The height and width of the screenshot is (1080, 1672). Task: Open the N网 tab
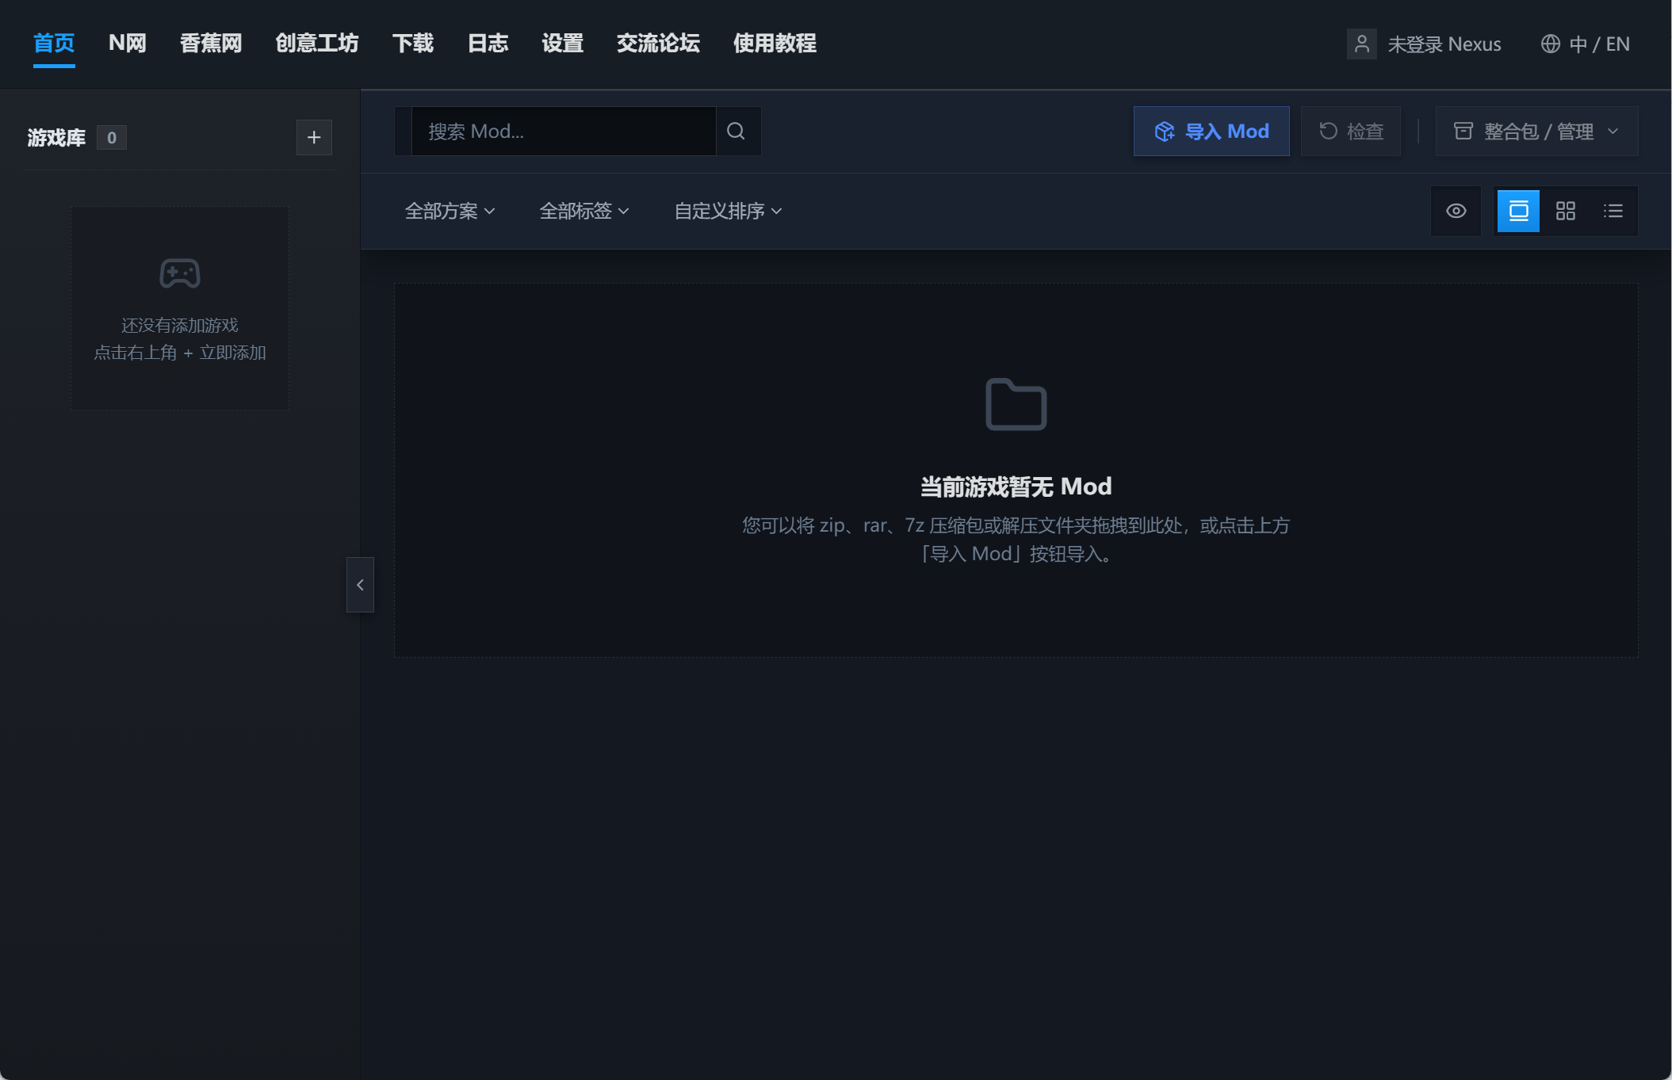point(128,44)
